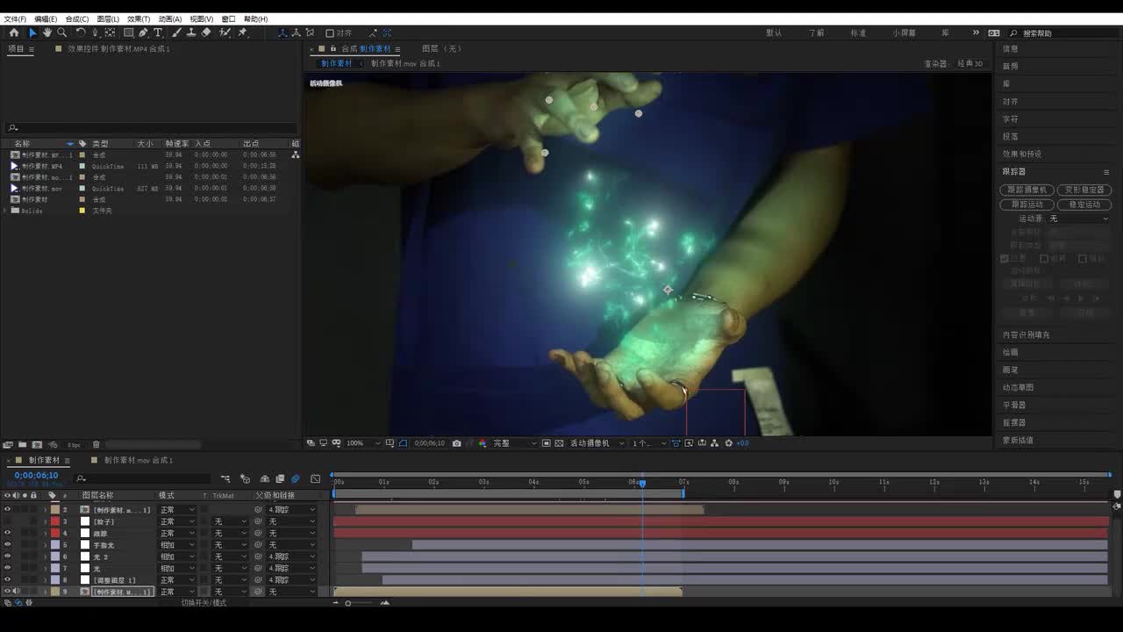Open track matte dropdown for 粒子 layer

tap(230, 521)
